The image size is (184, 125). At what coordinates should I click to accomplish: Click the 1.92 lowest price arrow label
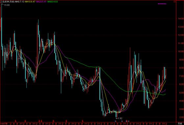(119, 118)
